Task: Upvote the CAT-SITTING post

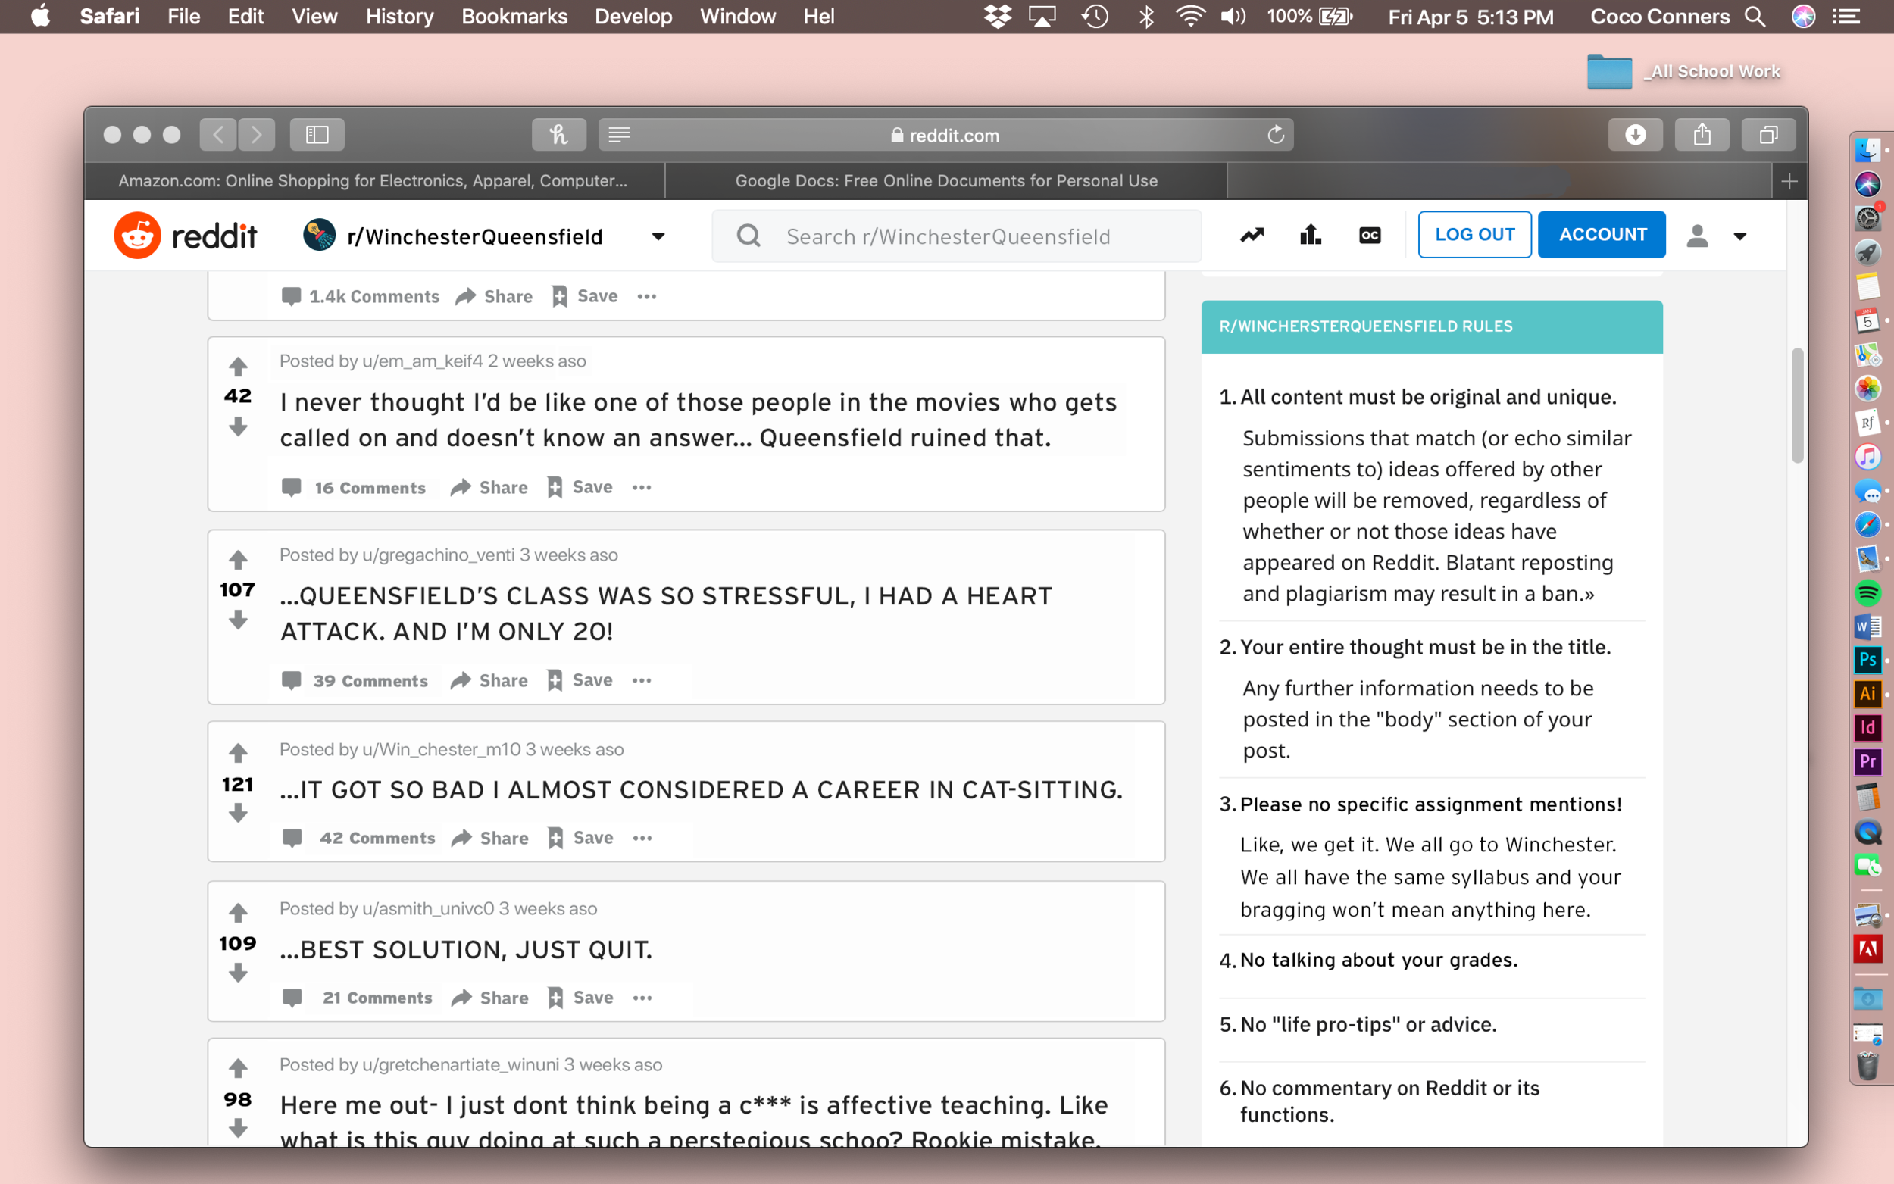Action: [238, 753]
